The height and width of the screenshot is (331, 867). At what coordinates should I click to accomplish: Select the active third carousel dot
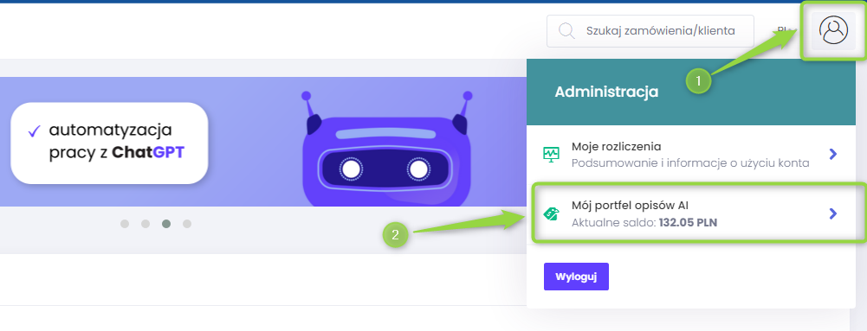click(166, 224)
